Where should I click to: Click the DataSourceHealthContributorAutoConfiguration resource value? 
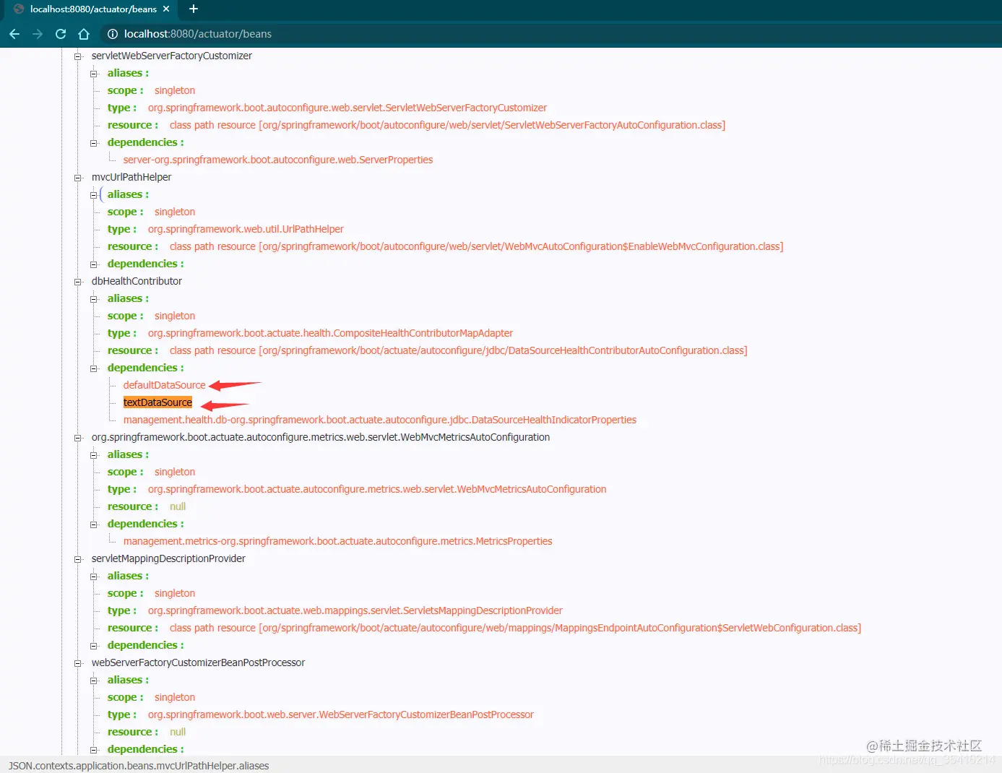click(458, 350)
